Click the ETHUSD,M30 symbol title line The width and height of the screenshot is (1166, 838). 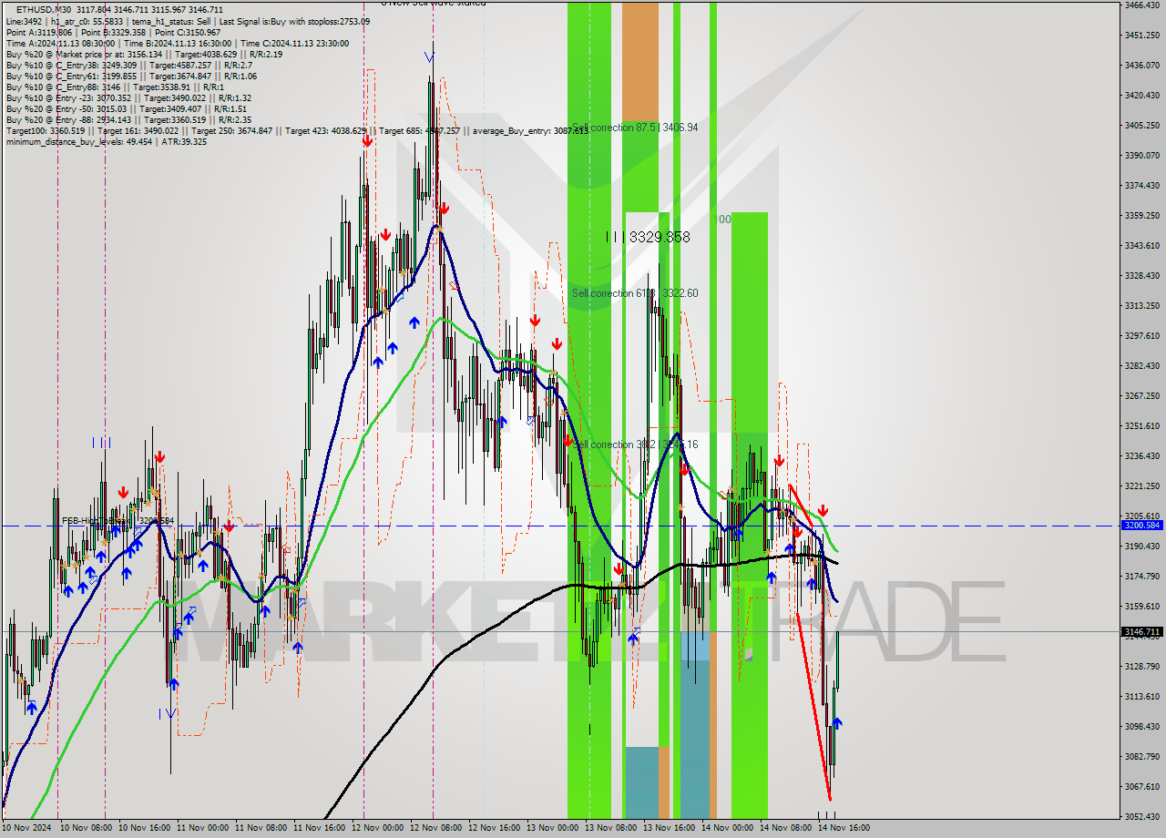pyautogui.click(x=119, y=10)
